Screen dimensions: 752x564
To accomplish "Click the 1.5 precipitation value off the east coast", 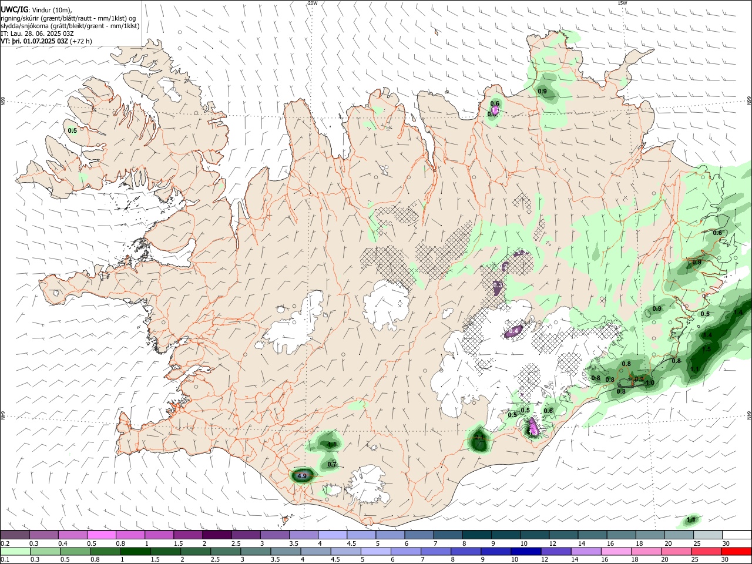I will coord(706,349).
